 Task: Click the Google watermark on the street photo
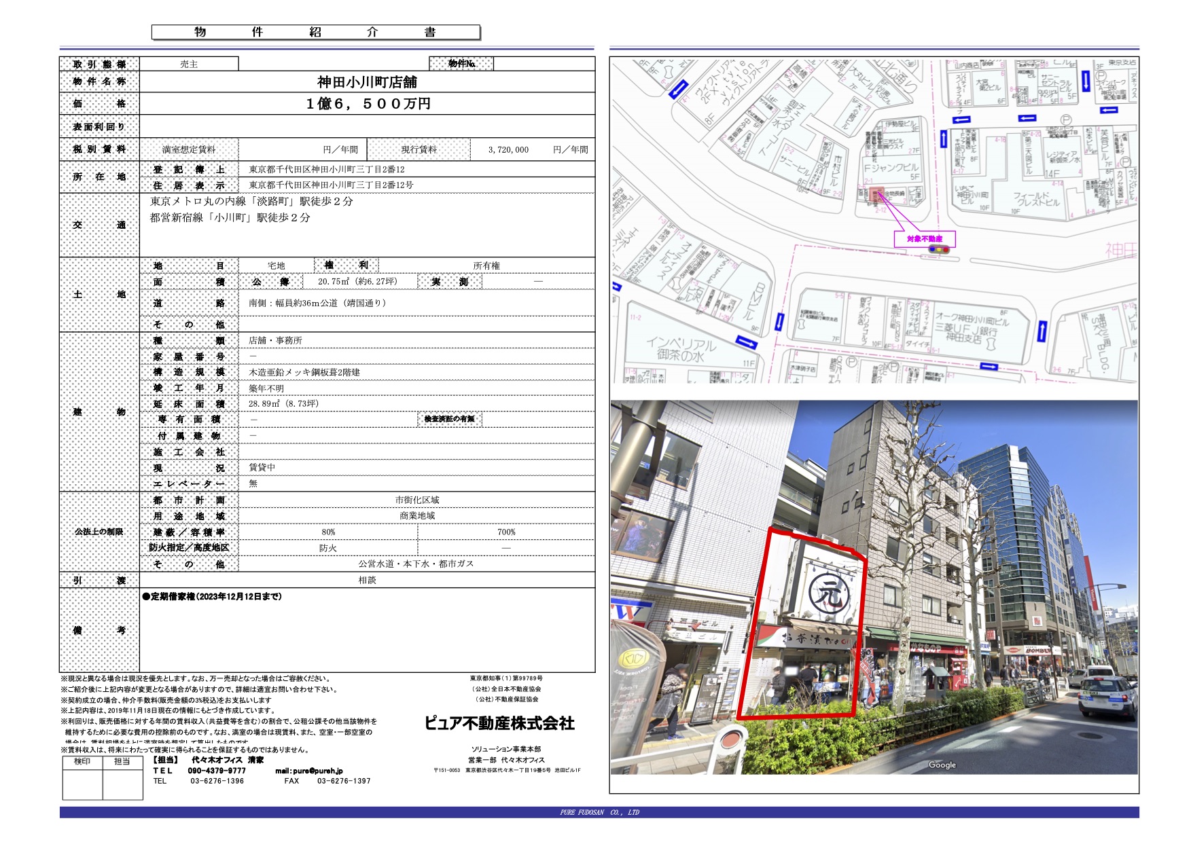(x=942, y=765)
